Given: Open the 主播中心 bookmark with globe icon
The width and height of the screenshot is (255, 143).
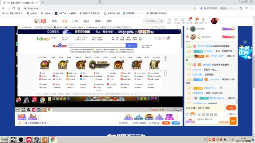Looking at the screenshot, I should [x=33, y=13].
